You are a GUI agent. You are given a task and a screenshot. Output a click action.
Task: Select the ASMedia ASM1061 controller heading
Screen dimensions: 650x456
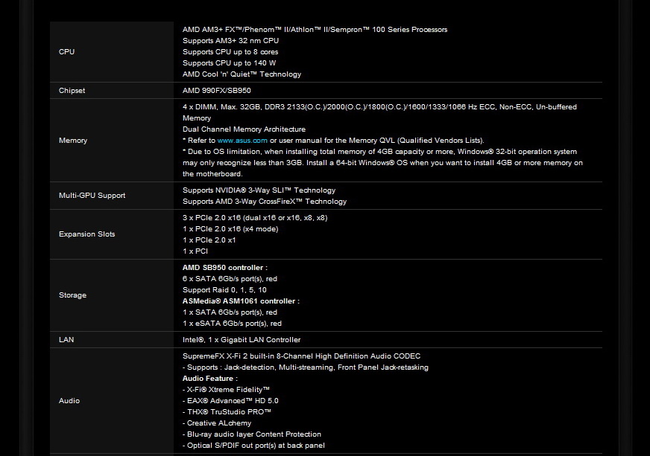coord(241,301)
